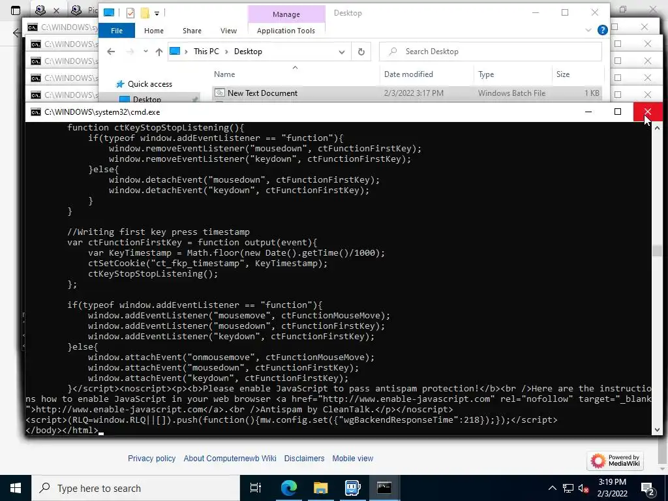This screenshot has height=501, width=668.
Task: Click cmd window scrollbar up arrow
Action: point(657,128)
